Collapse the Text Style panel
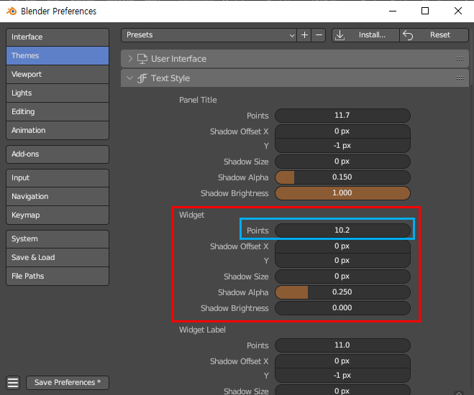Screen dimensions: 474x395 pos(129,78)
